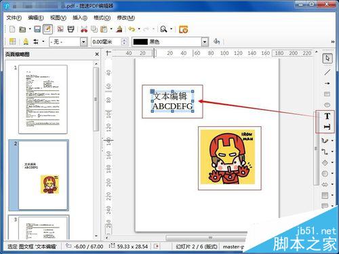Select the format paintbrush icon
Screen dimensions: 339x254
click(x=119, y=29)
